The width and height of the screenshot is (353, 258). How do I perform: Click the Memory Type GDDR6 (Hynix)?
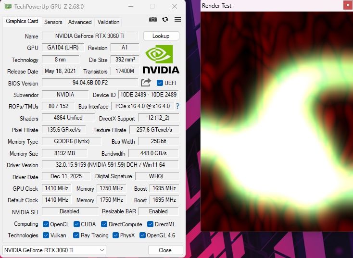[72, 141]
